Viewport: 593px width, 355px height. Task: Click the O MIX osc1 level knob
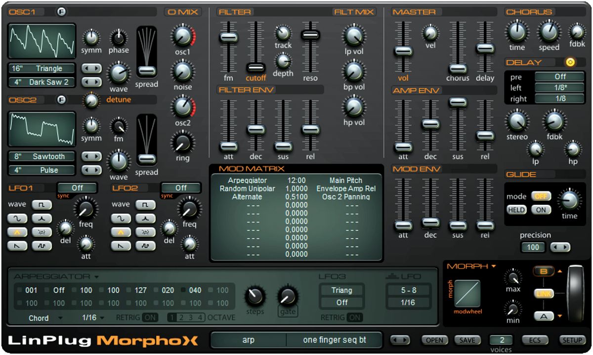click(182, 36)
